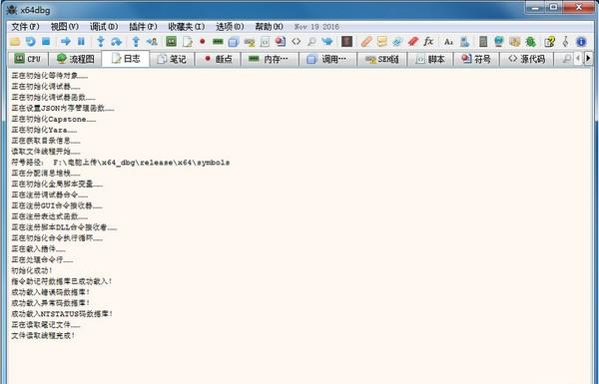Viewport: 599px width, 384px height.
Task: Open the 调试(D) menu
Action: pos(104,27)
